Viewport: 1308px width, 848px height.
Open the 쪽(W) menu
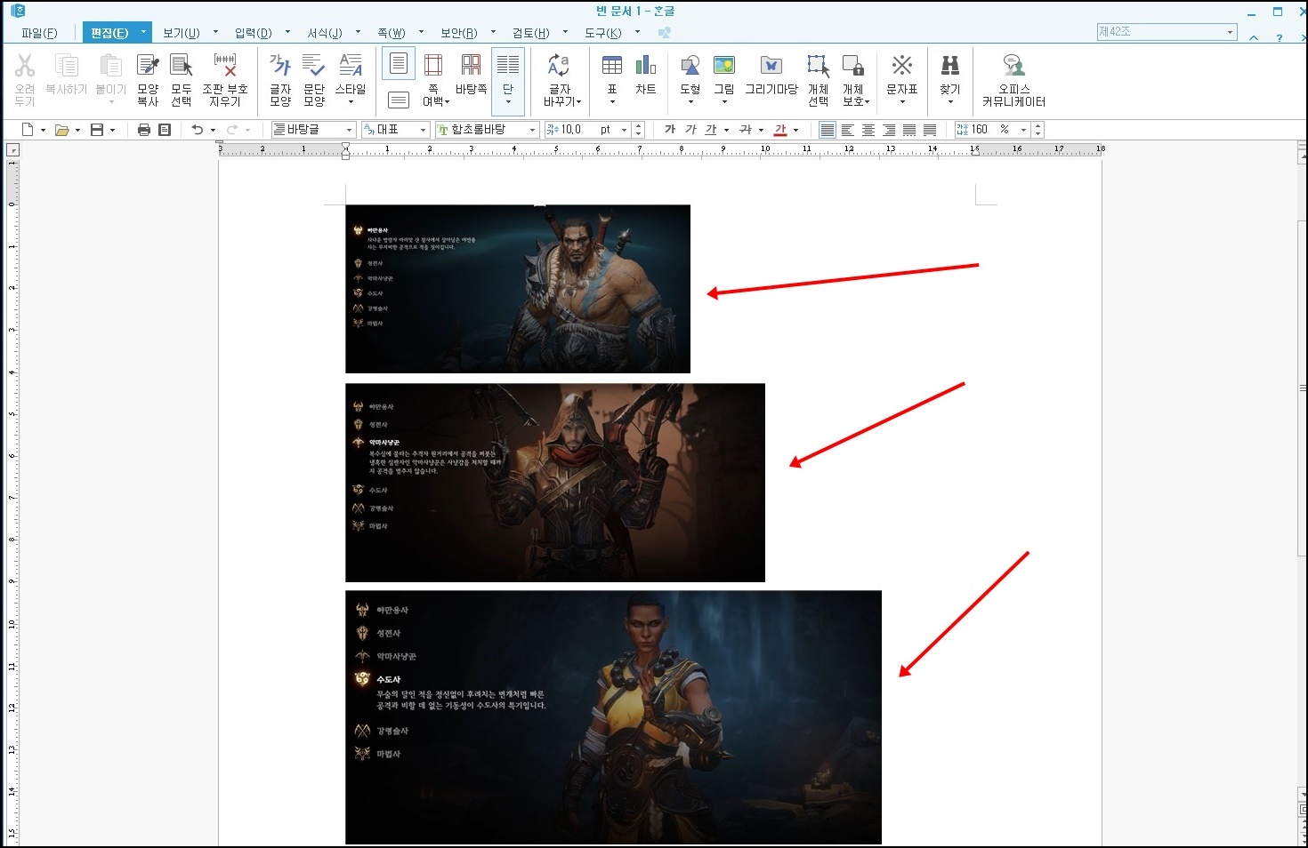pos(391,33)
